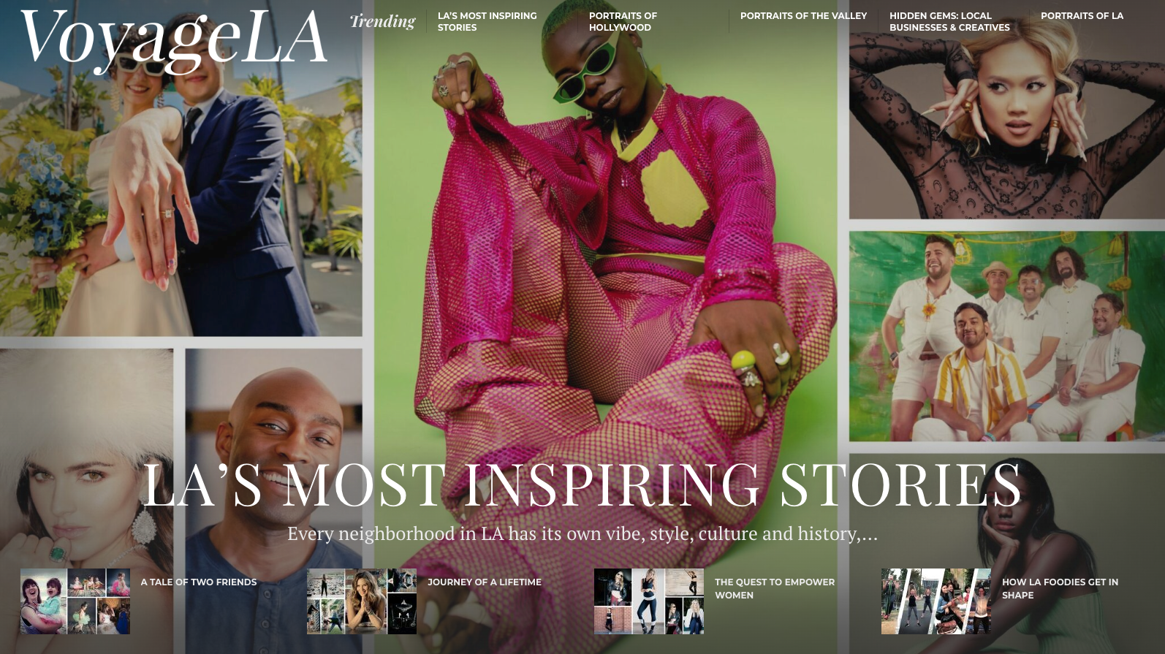Screen dimensions: 1165x654
Task: Click the wedding couple photo tile
Action: click(181, 168)
